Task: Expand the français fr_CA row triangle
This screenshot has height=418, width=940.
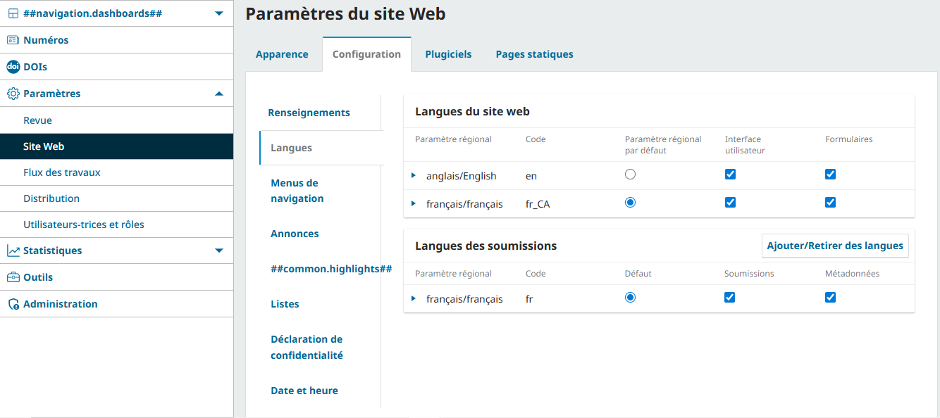Action: 414,203
